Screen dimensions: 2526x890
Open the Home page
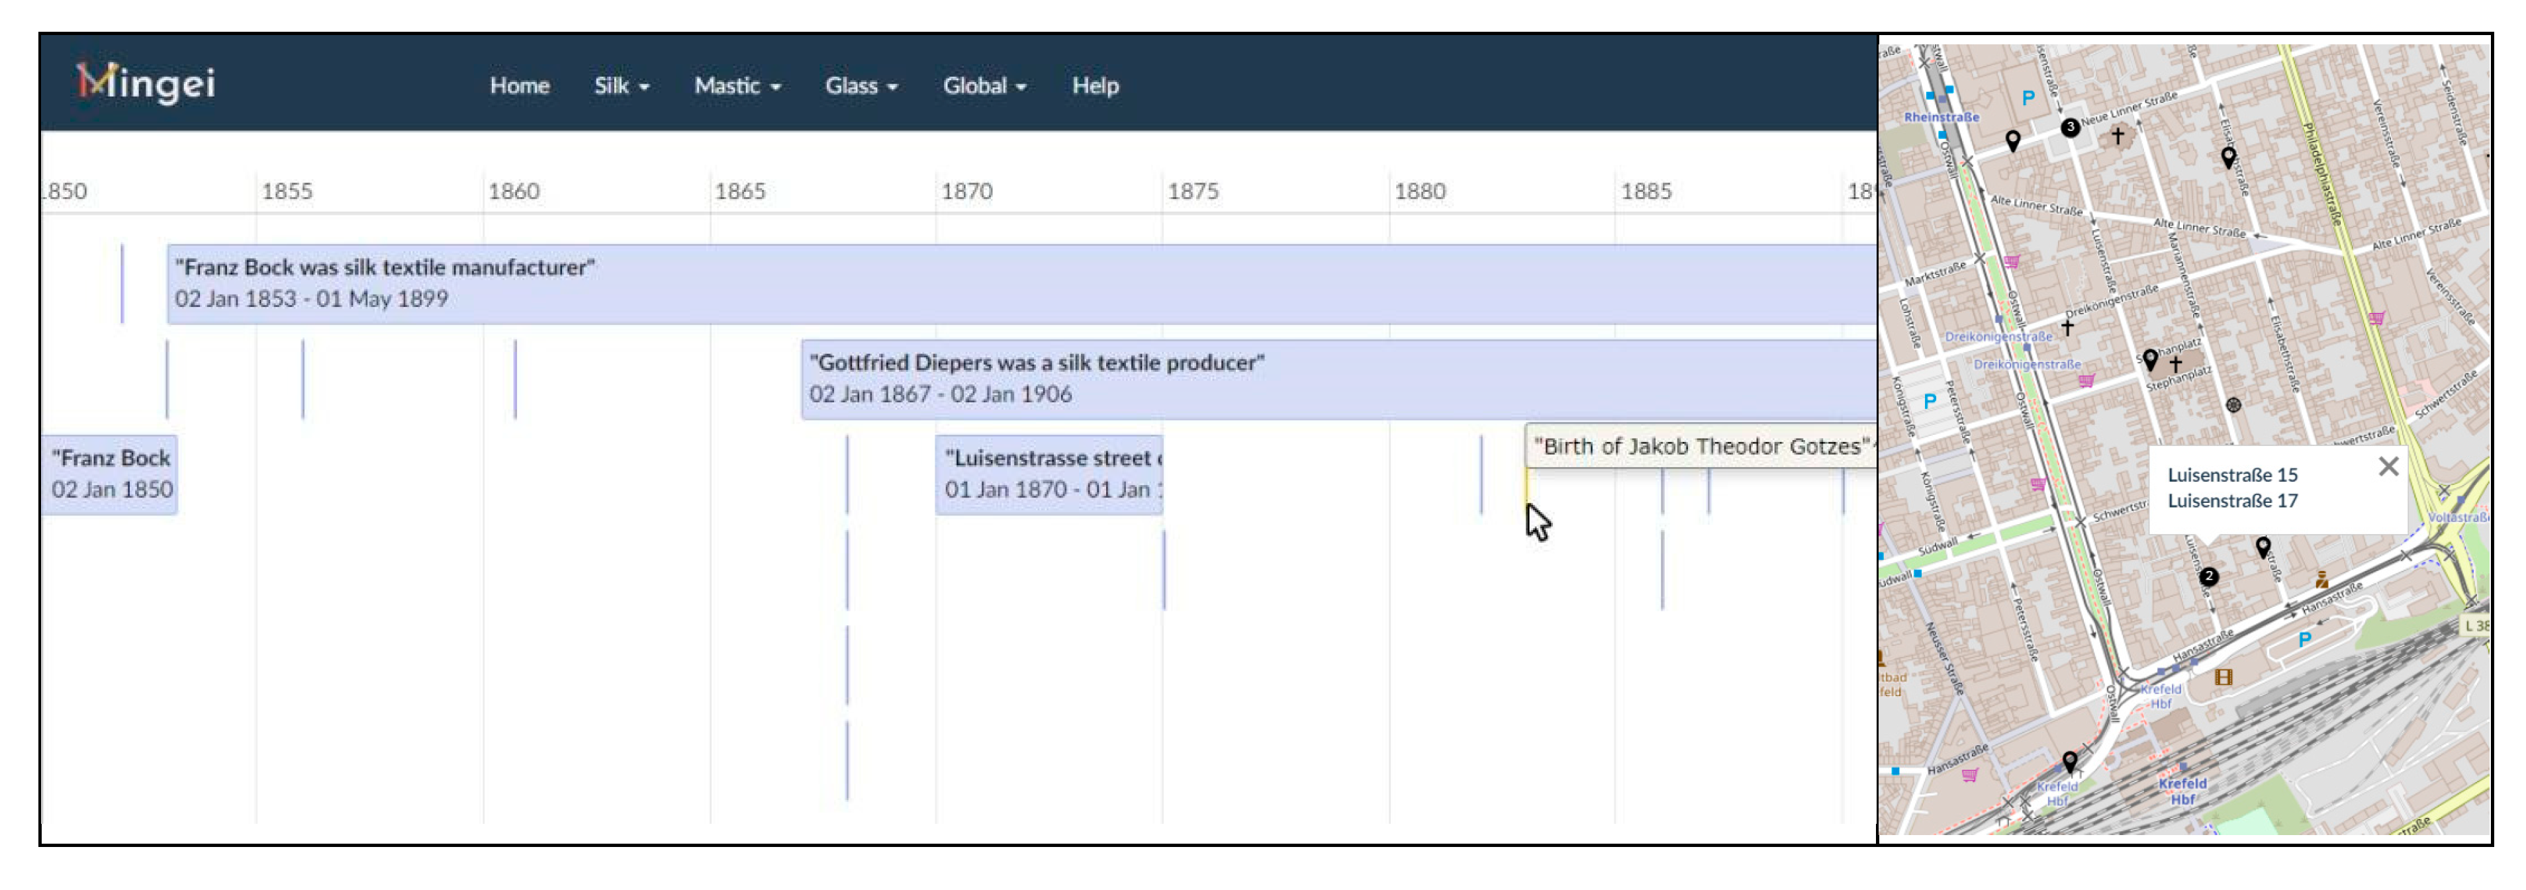[x=519, y=86]
